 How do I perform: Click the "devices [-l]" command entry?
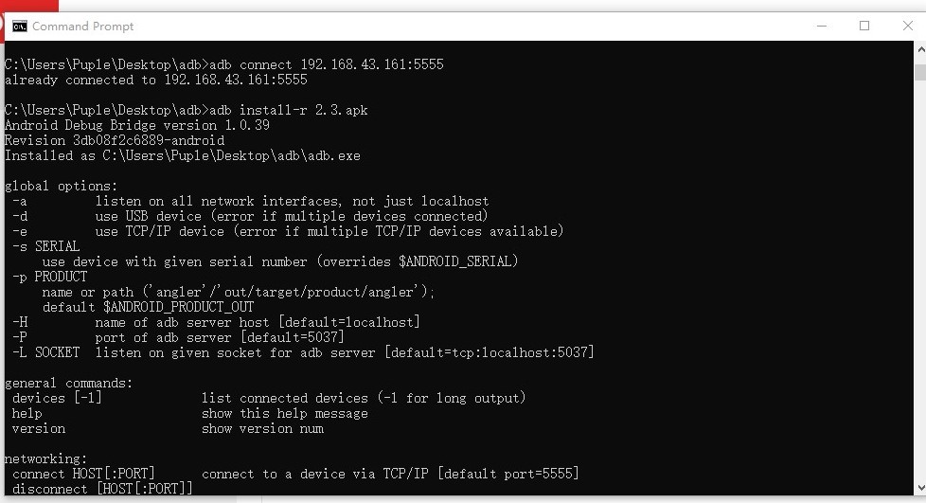[57, 398]
